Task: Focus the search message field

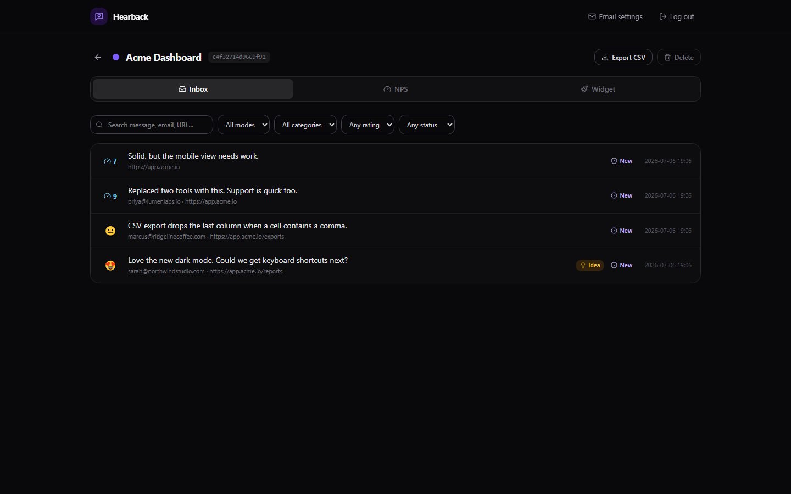Action: pyautogui.click(x=152, y=125)
